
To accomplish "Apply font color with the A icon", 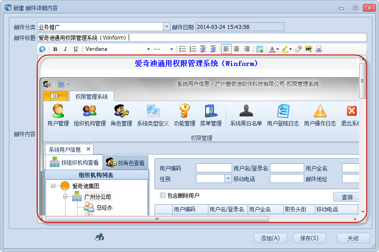I will click(272, 49).
